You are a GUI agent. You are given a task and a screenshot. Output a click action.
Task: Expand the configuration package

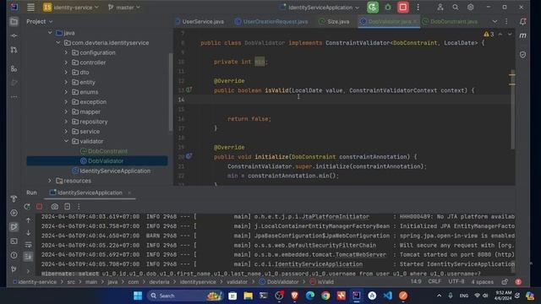click(66, 52)
